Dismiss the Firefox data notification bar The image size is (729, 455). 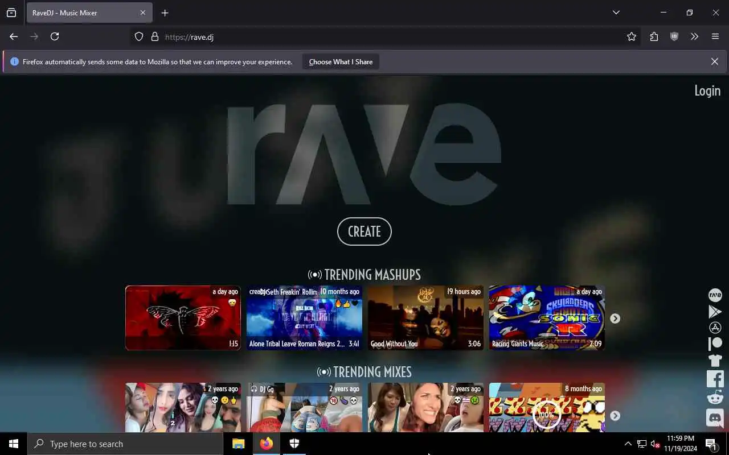coord(715,61)
